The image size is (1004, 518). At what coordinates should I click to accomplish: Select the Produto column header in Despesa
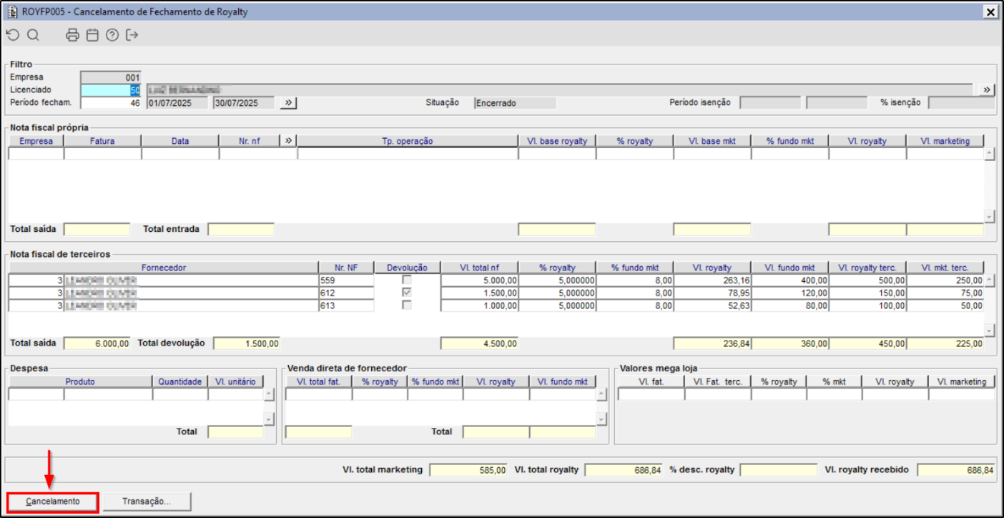80,381
